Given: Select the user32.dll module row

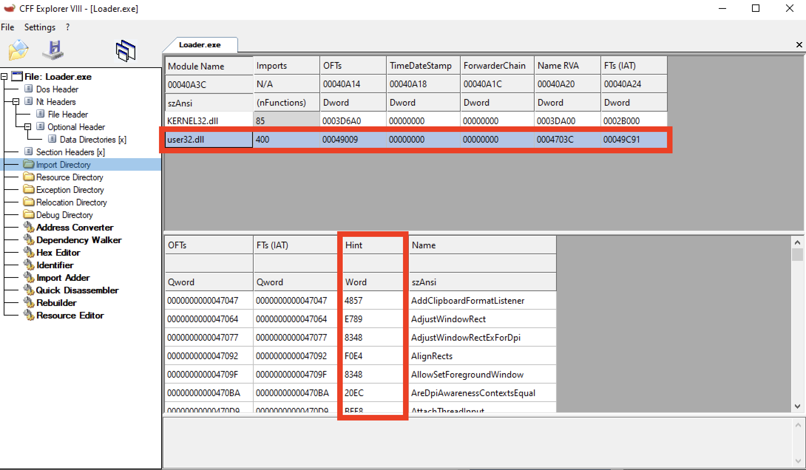Looking at the screenshot, I should [x=416, y=139].
